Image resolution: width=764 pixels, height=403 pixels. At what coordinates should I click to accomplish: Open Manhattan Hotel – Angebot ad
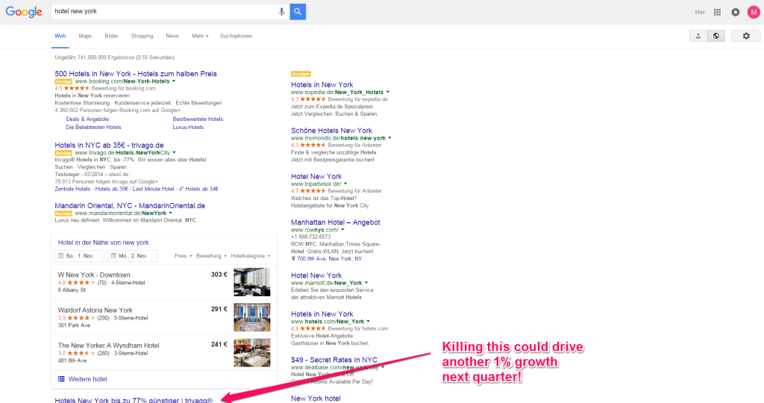335,222
